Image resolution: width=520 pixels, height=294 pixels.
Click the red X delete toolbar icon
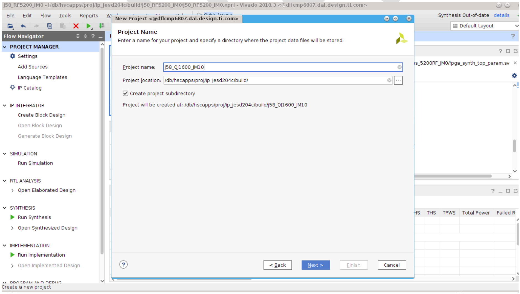(x=76, y=26)
